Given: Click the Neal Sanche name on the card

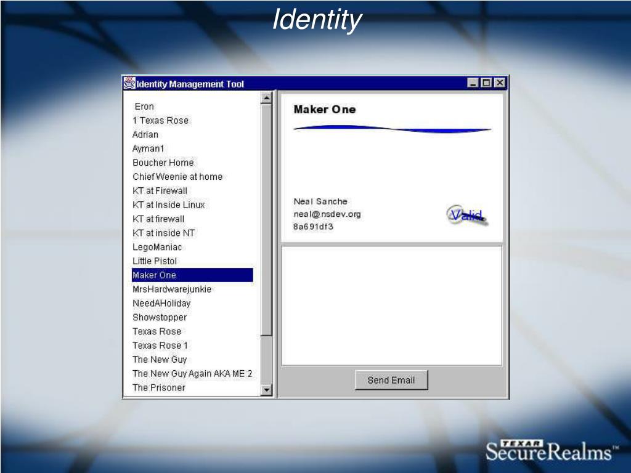Looking at the screenshot, I should (x=320, y=201).
